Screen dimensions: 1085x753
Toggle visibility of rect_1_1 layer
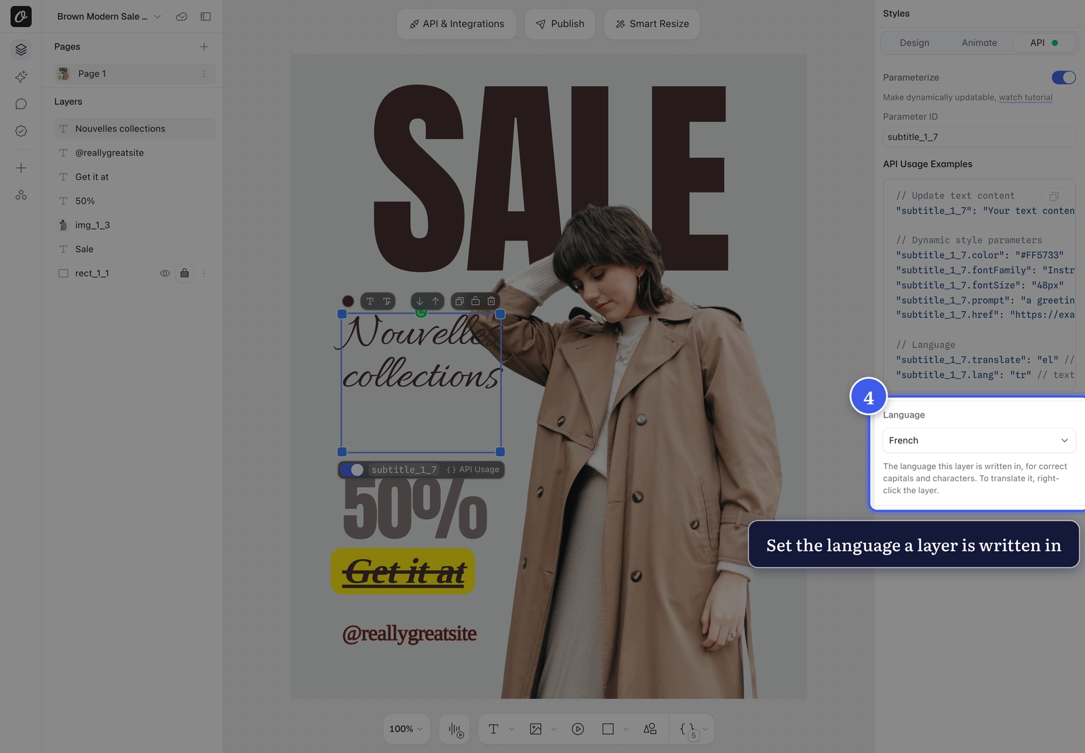(x=165, y=273)
